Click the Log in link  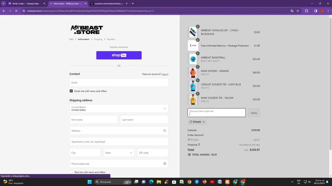(x=165, y=74)
